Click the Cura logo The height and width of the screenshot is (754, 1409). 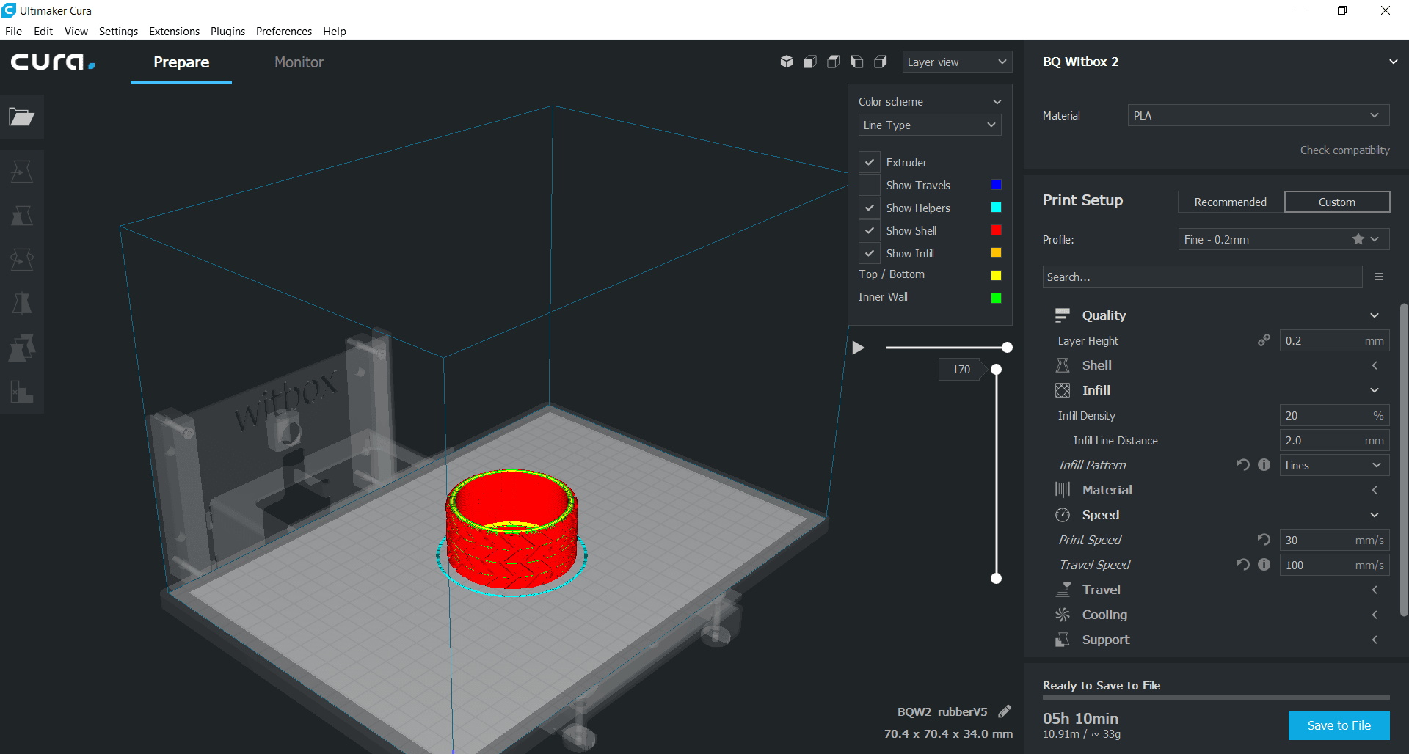(53, 62)
